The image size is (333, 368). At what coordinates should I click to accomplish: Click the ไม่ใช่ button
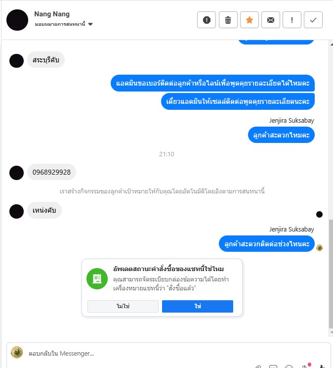coord(123,306)
